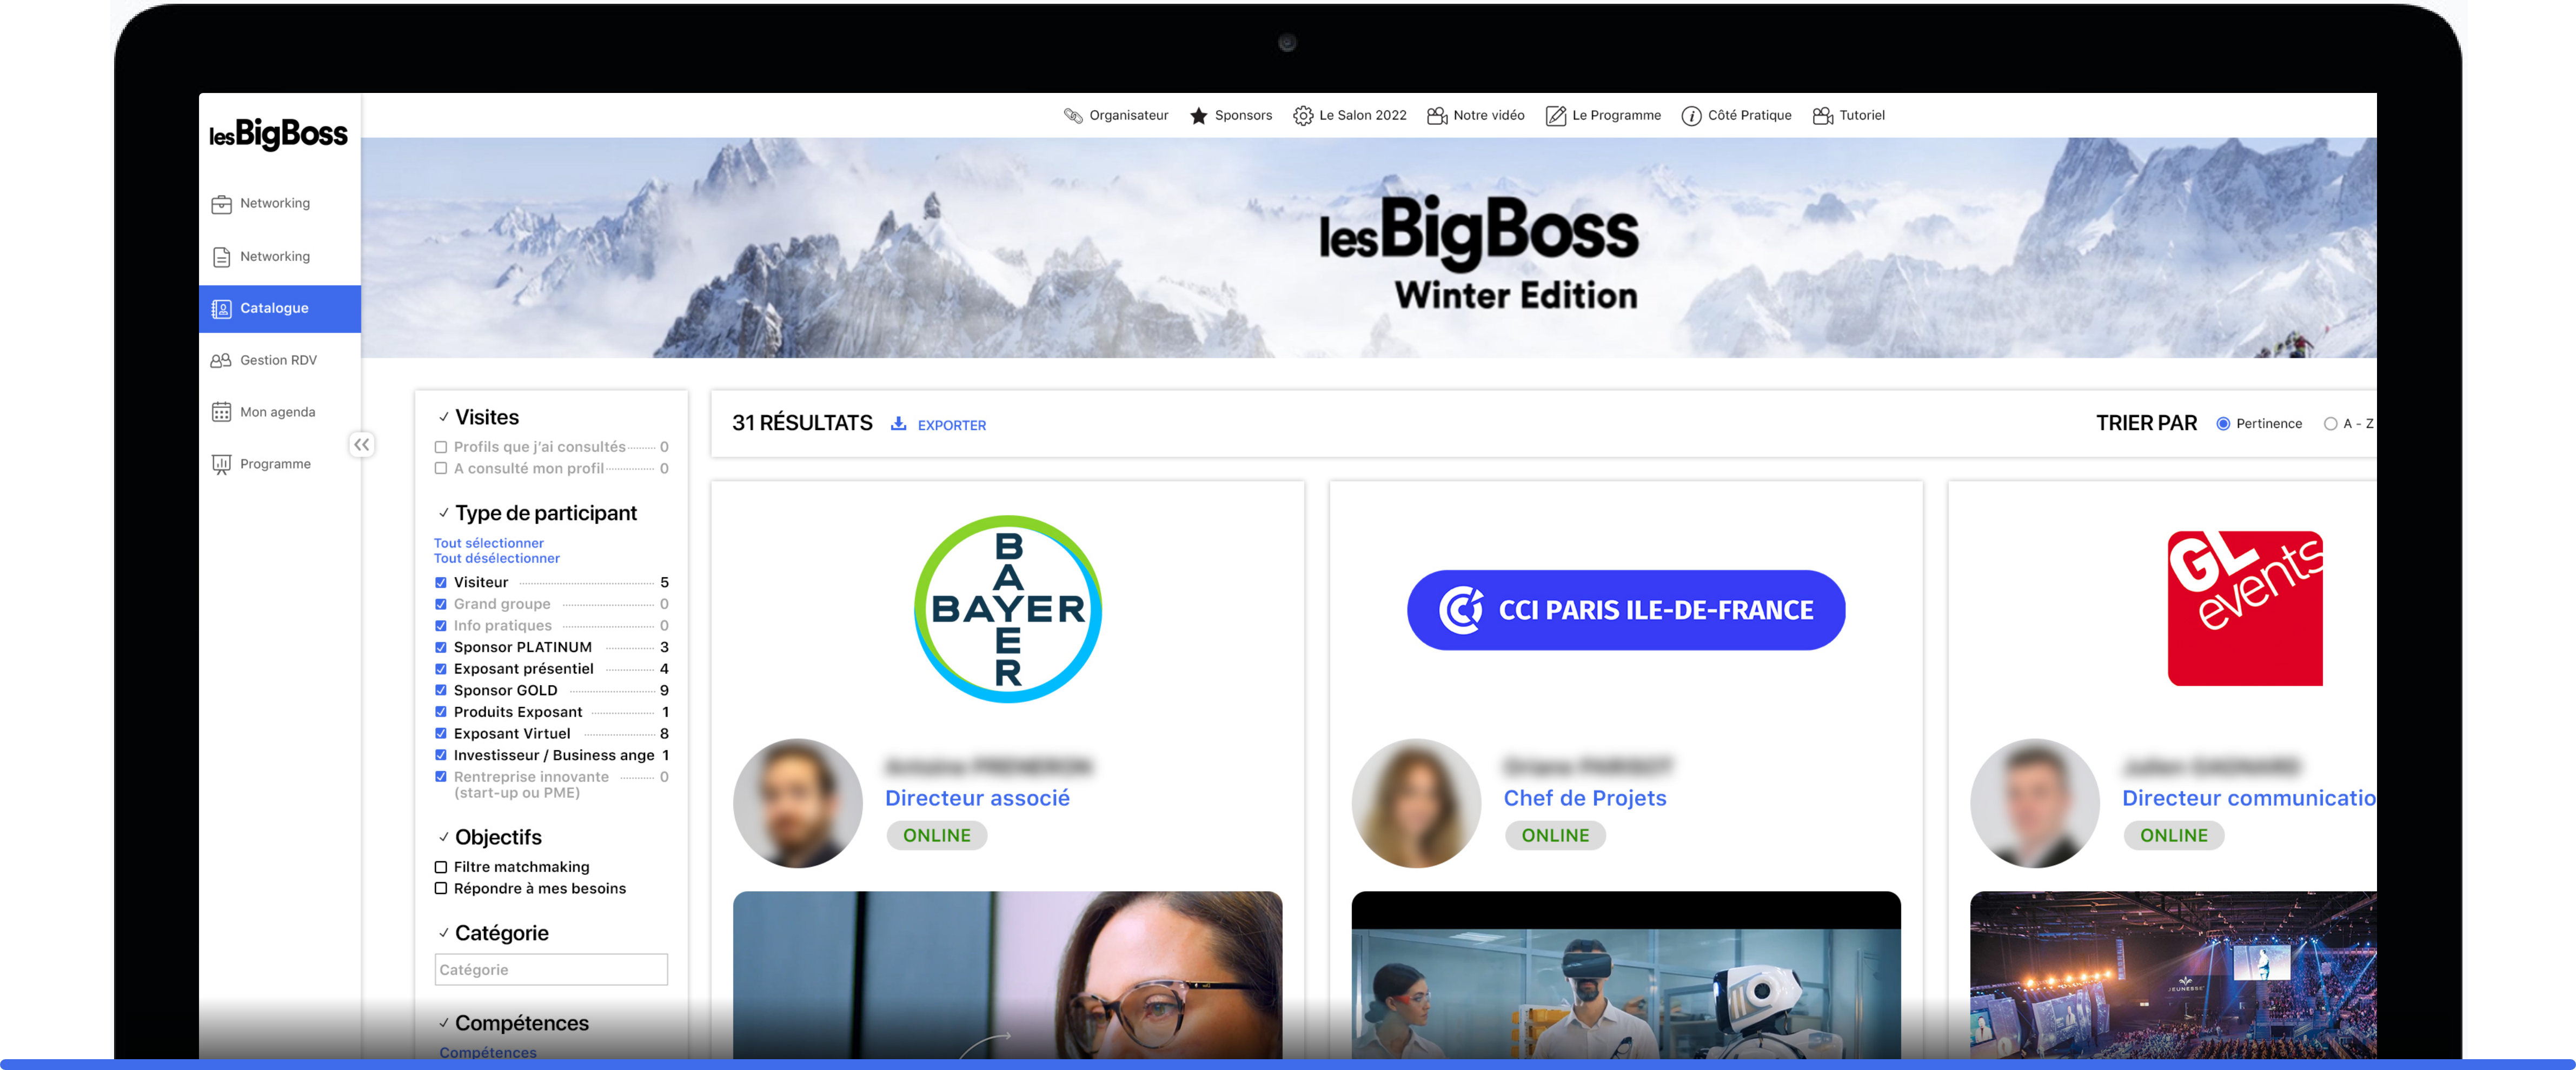Click the CCI Paris Ile-de-France logo

click(1626, 610)
